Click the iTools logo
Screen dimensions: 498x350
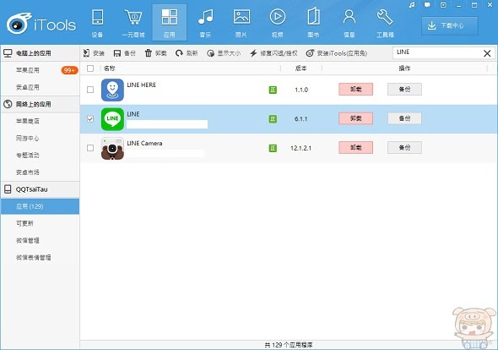(x=41, y=23)
